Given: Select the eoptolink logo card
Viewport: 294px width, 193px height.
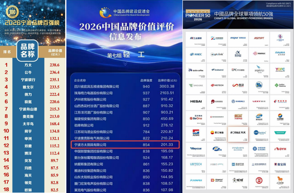Looking at the screenshot, I should pyautogui.click(x=217, y=55).
